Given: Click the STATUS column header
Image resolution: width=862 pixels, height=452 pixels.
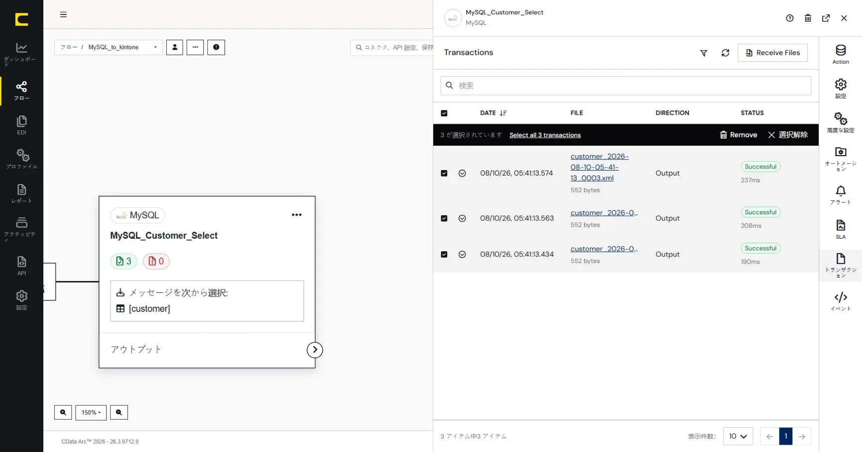Looking at the screenshot, I should tap(752, 113).
